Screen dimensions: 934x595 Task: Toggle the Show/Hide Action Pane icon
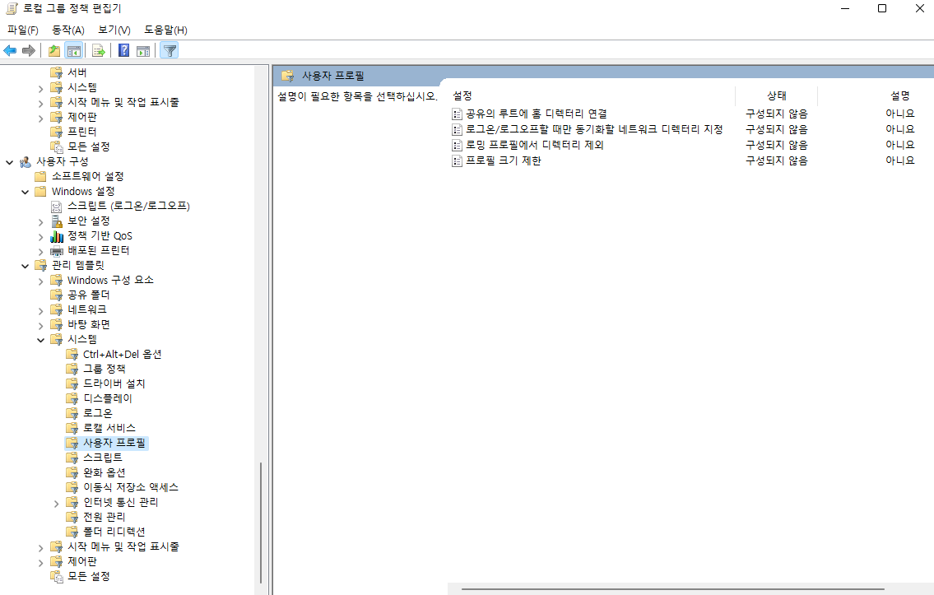pyautogui.click(x=143, y=51)
